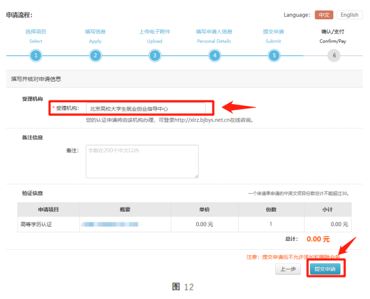The image size is (370, 299).
Task: Switch language to English
Action: point(349,15)
